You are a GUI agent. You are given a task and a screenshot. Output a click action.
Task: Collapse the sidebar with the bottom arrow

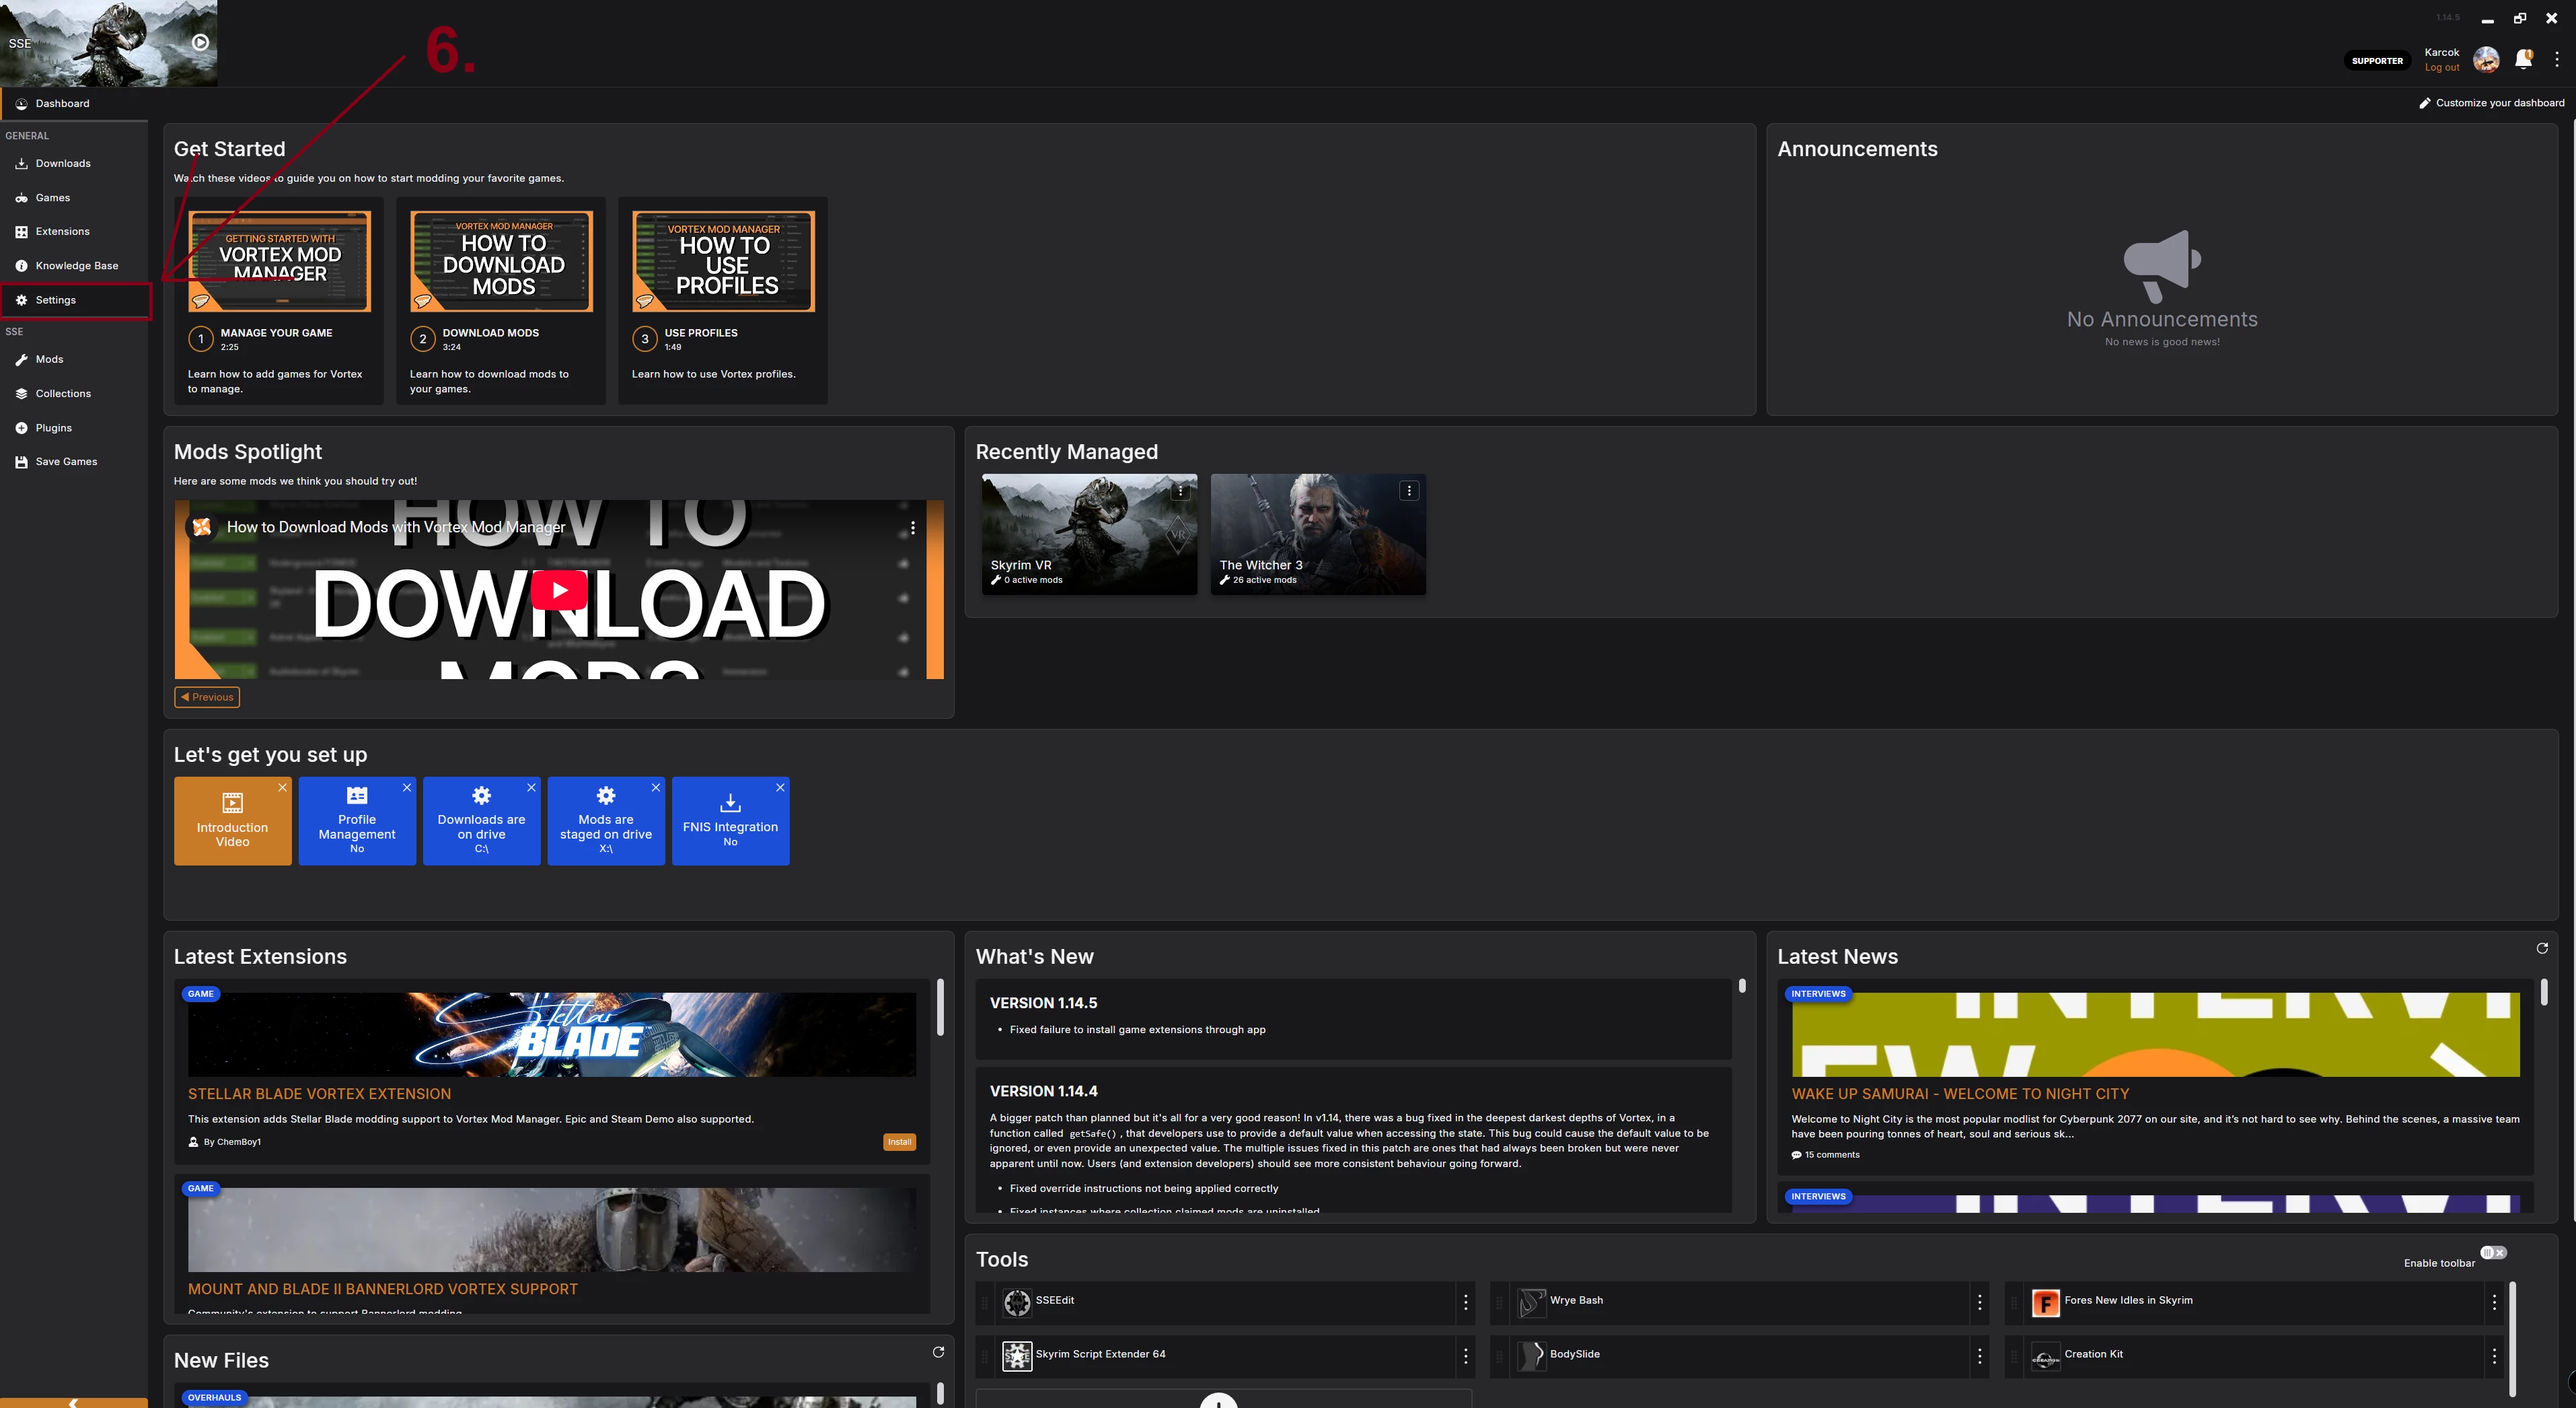(x=74, y=1403)
